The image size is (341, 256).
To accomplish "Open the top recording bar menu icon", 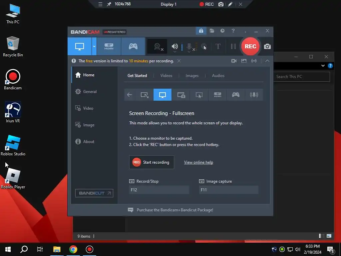I will [100, 4].
